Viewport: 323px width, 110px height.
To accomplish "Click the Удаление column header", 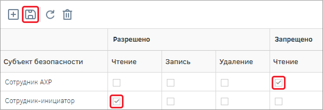I will 236,62.
